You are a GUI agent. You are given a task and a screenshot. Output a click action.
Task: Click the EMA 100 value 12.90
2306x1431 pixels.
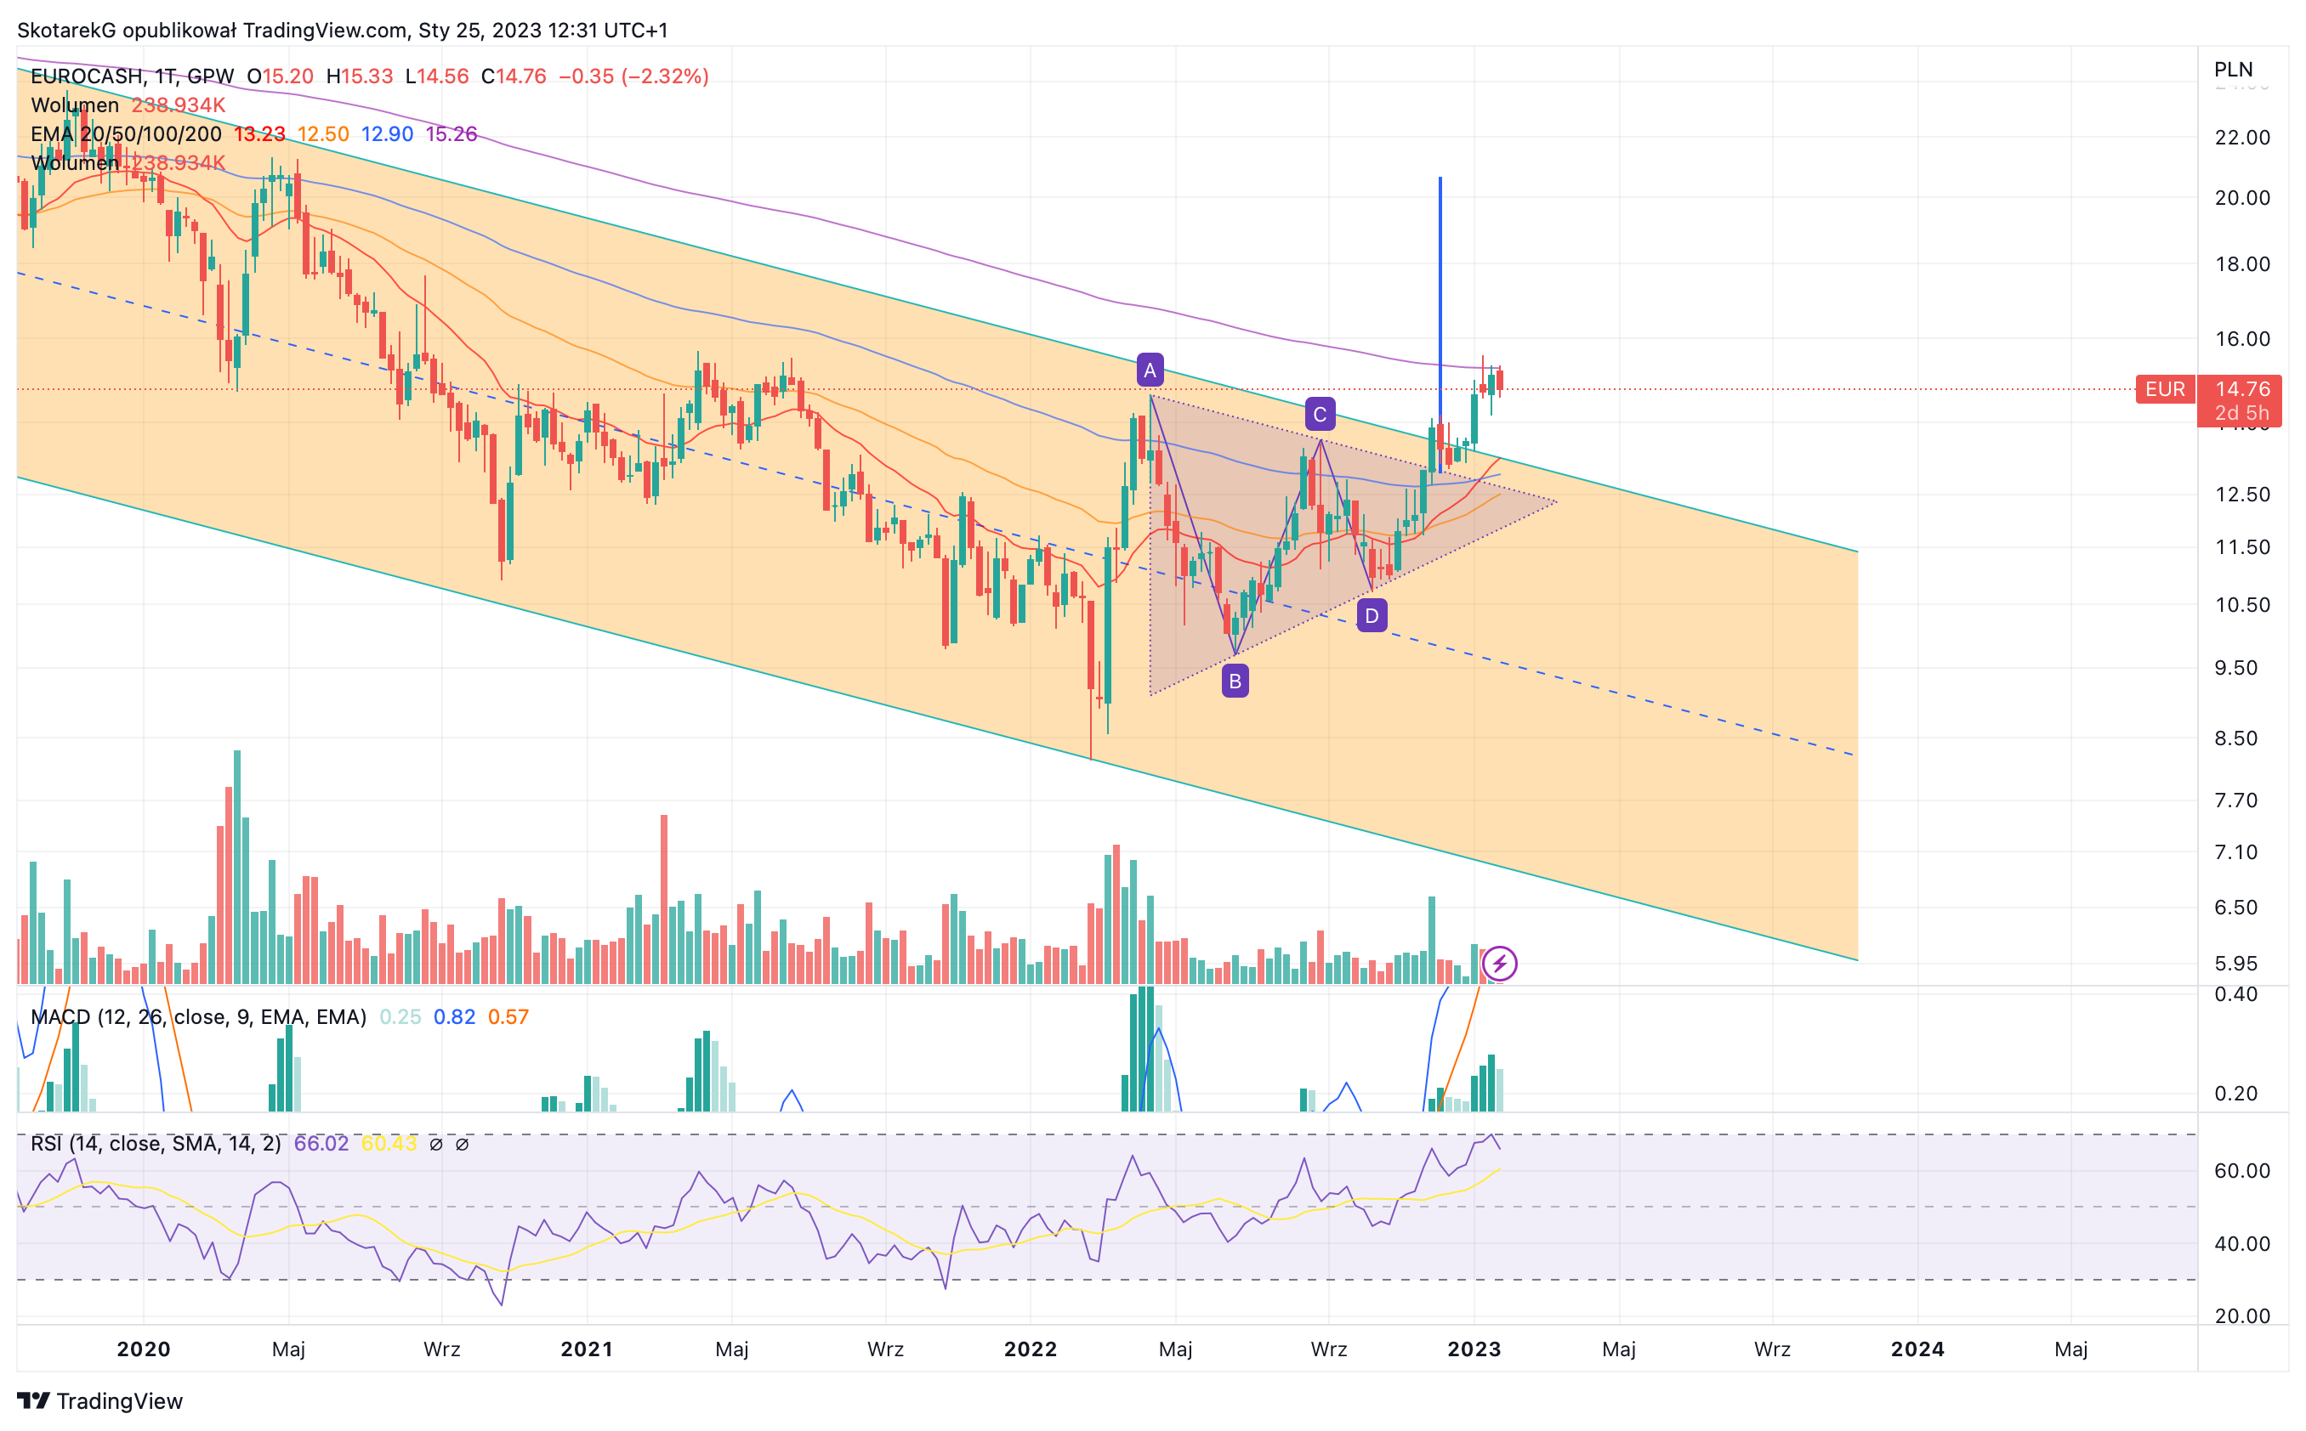point(386,133)
